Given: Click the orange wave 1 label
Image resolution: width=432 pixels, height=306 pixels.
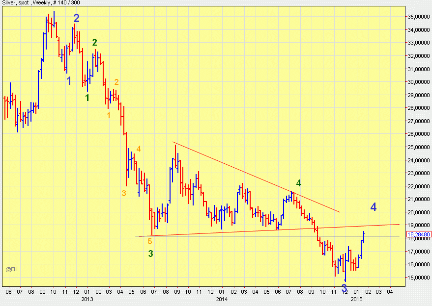Looking at the screenshot, I should tap(109, 115).
